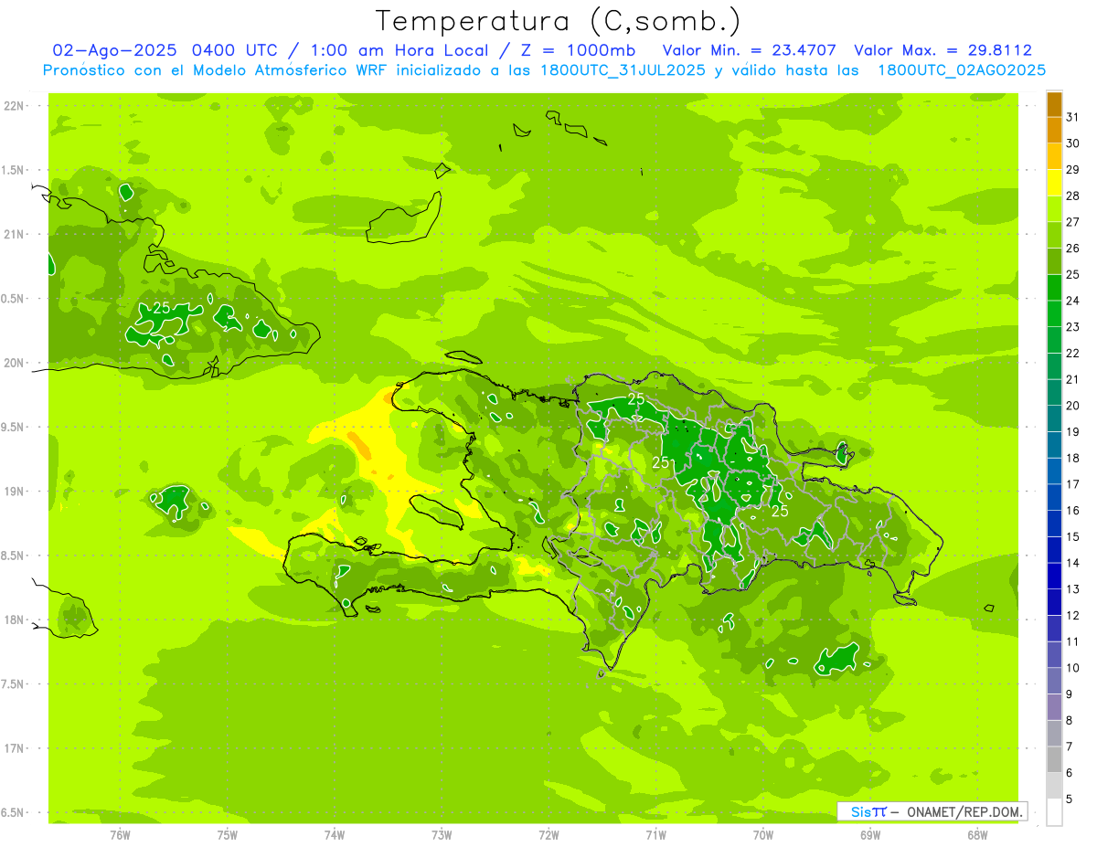The width and height of the screenshot is (1097, 847).
Task: Click the '71W' longitude label
Action: point(655,834)
